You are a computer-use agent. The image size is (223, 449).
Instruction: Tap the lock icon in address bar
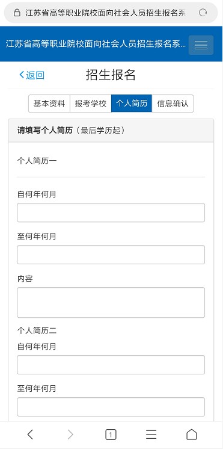coord(17,13)
